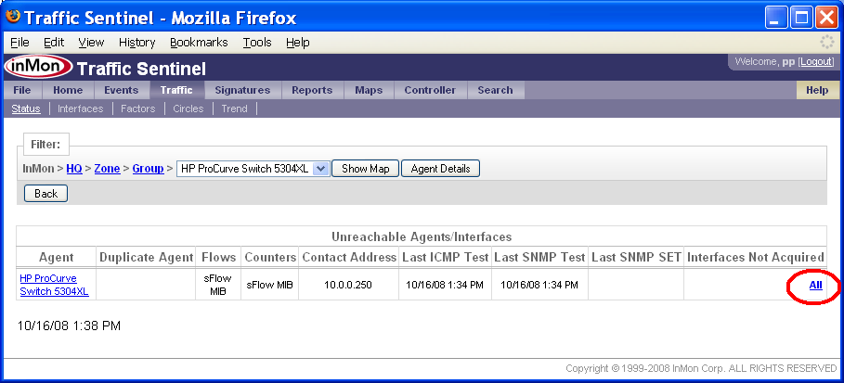Select the Trend sub-tab

point(234,109)
